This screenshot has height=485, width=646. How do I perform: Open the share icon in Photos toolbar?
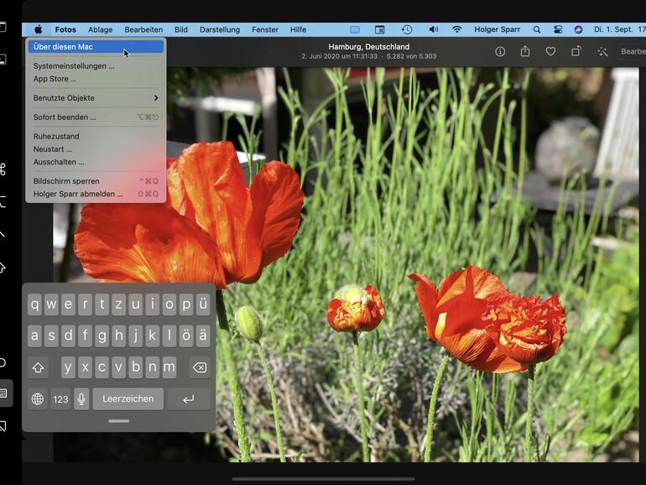525,51
